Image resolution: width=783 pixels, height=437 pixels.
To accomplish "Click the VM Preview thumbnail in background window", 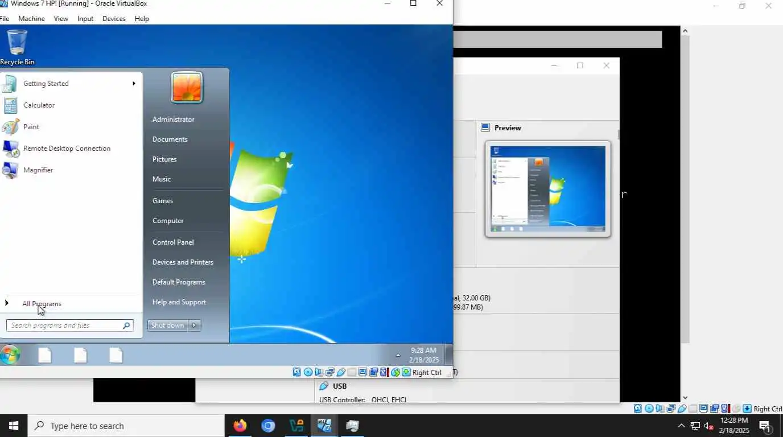I will 547,189.
